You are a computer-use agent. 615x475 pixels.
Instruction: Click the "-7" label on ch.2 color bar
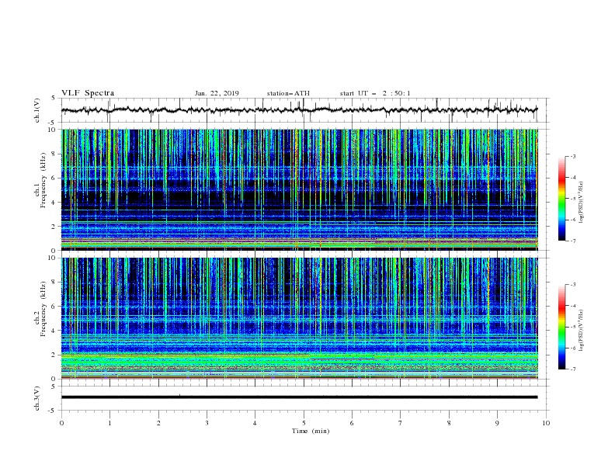[573, 369]
